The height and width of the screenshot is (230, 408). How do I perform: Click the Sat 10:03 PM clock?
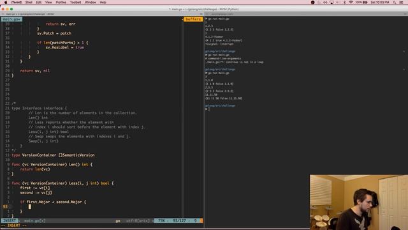click(380, 3)
